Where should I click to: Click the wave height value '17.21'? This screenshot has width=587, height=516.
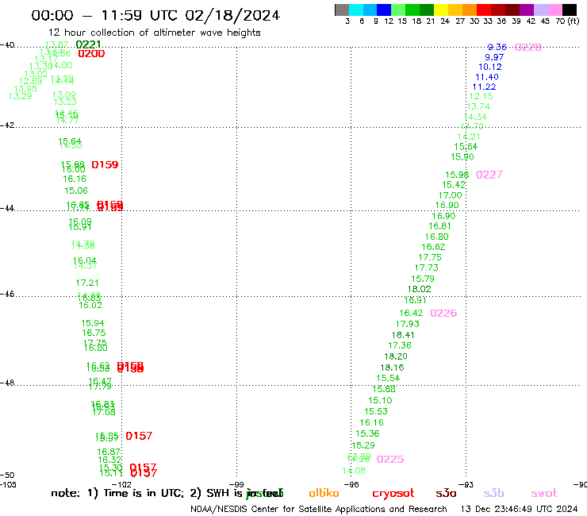[x=87, y=283]
